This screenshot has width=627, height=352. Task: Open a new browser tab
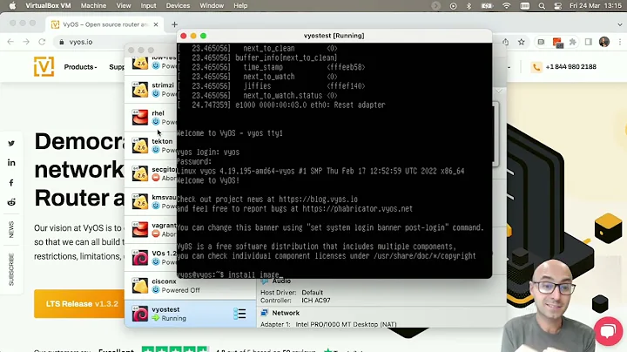click(x=174, y=24)
